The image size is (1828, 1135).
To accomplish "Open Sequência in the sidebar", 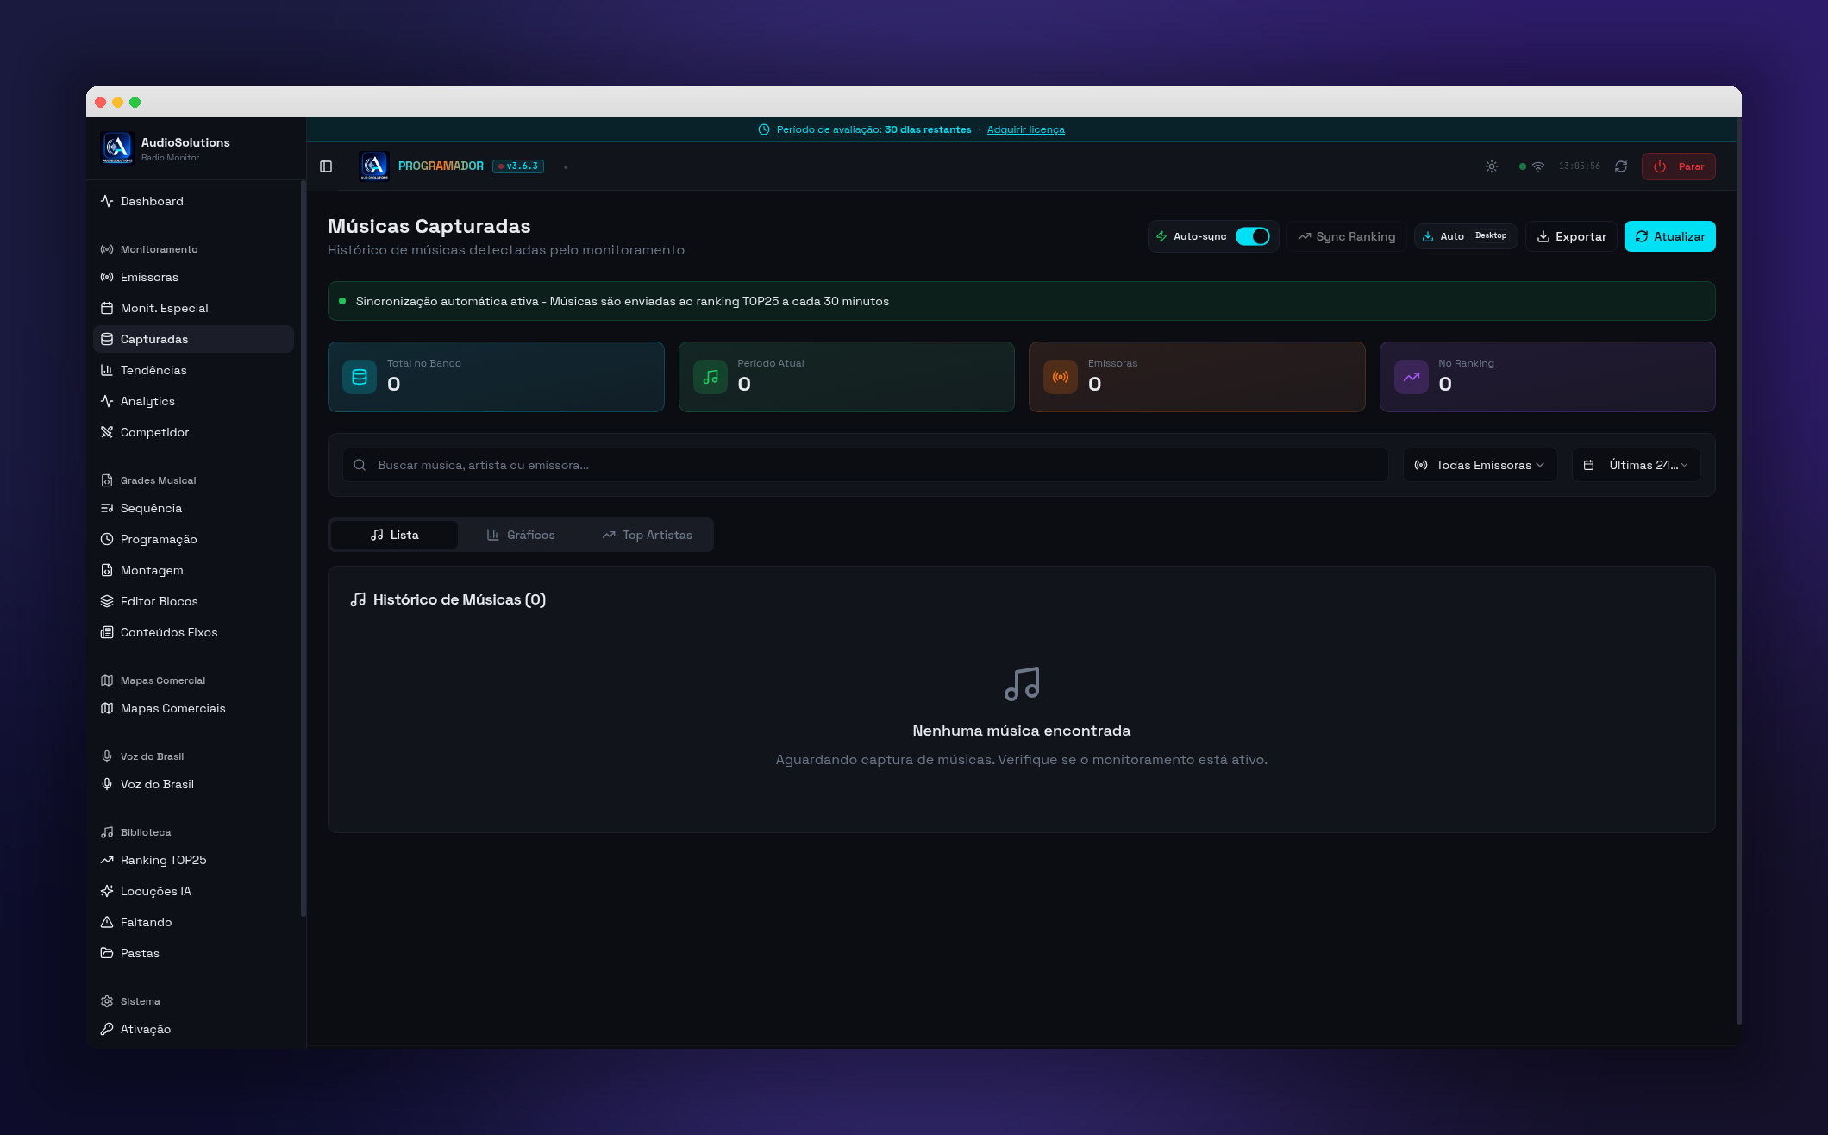I will pos(193,508).
